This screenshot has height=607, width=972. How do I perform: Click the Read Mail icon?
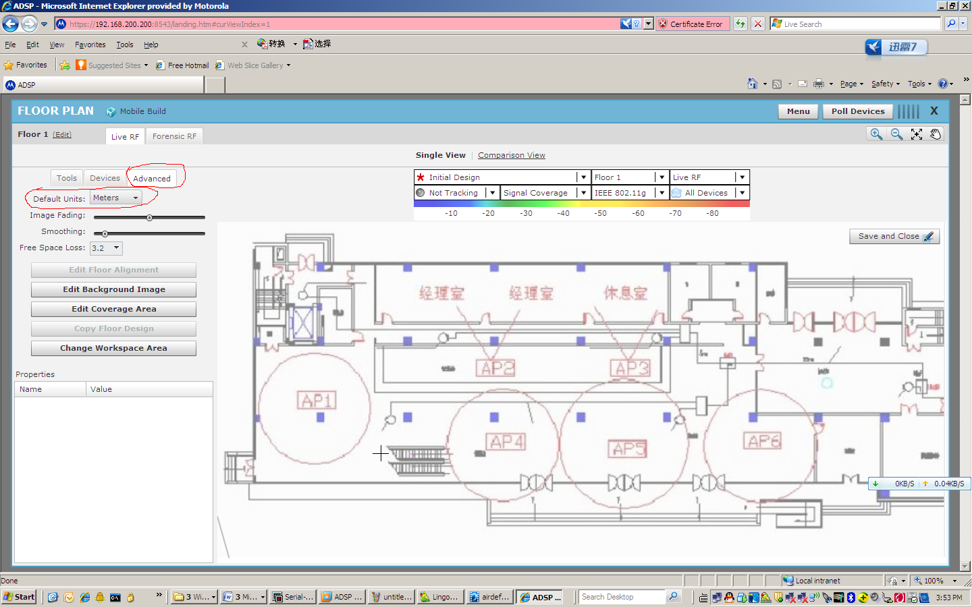click(803, 84)
